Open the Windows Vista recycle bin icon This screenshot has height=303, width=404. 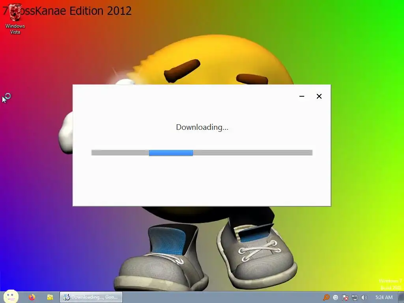15,19
